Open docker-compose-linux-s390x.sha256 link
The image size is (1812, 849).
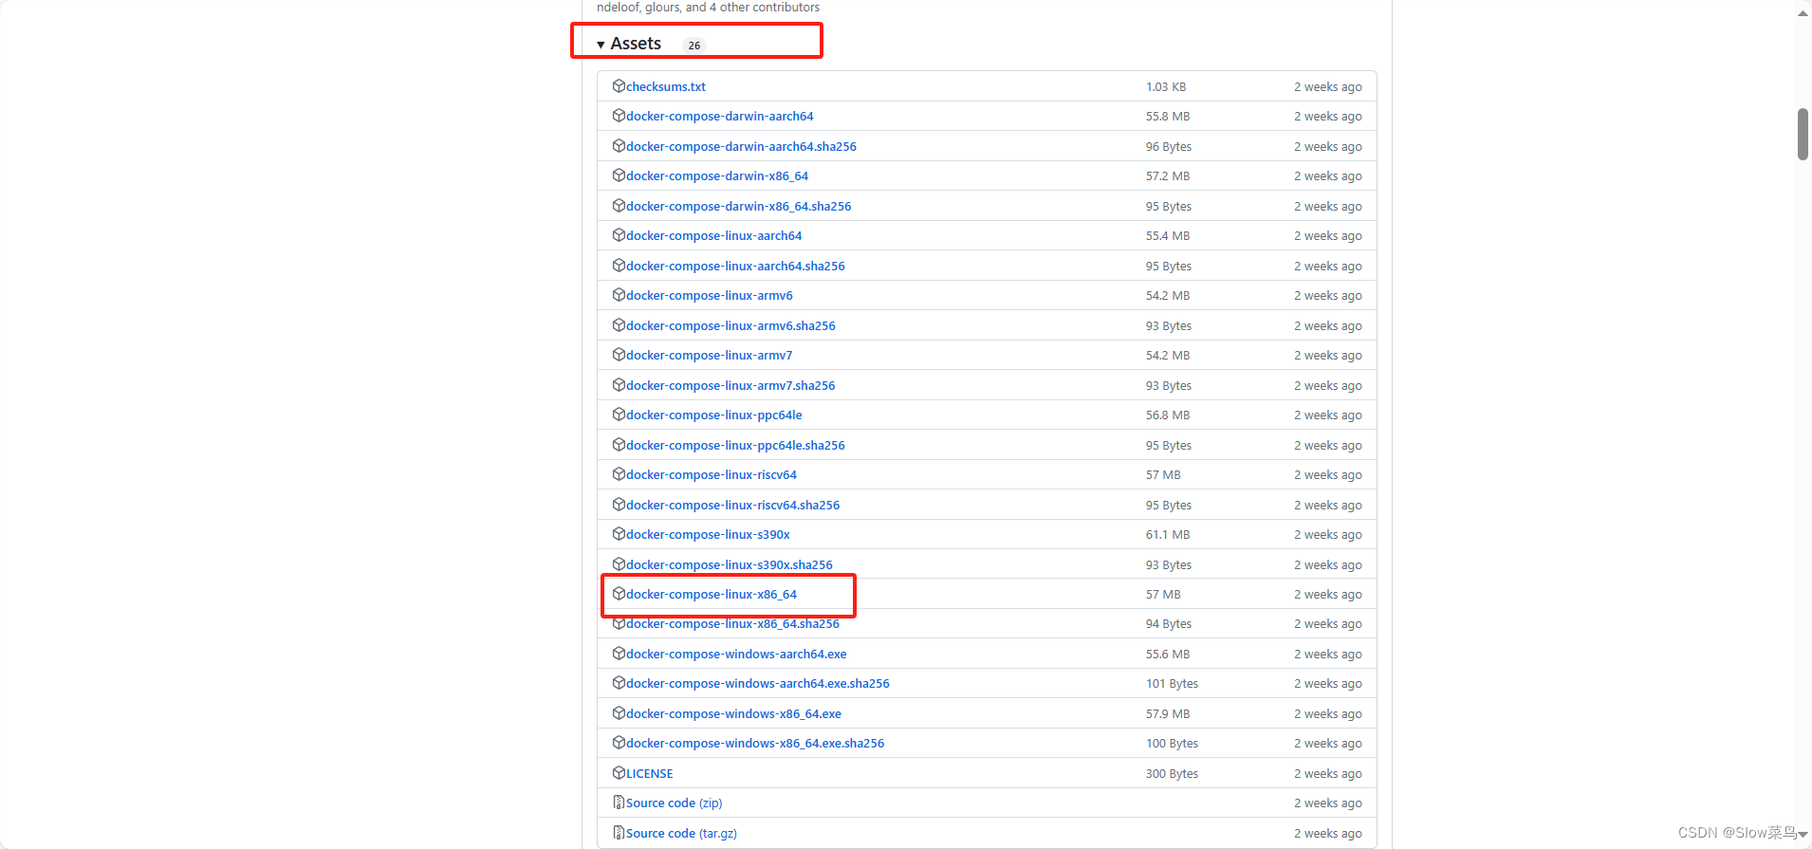[x=730, y=564]
